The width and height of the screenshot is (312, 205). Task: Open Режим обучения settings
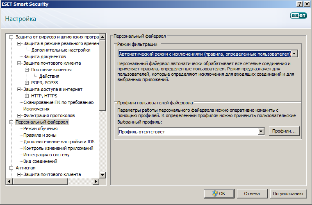(x=41, y=129)
